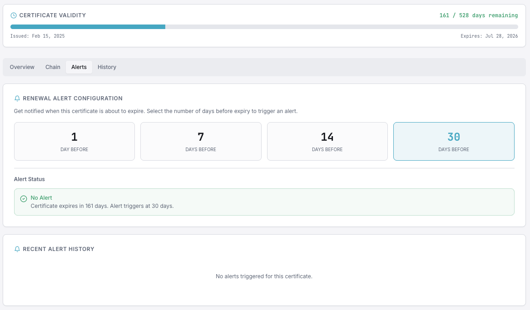The width and height of the screenshot is (530, 310).
Task: Go to the History tab
Action: tap(107, 67)
